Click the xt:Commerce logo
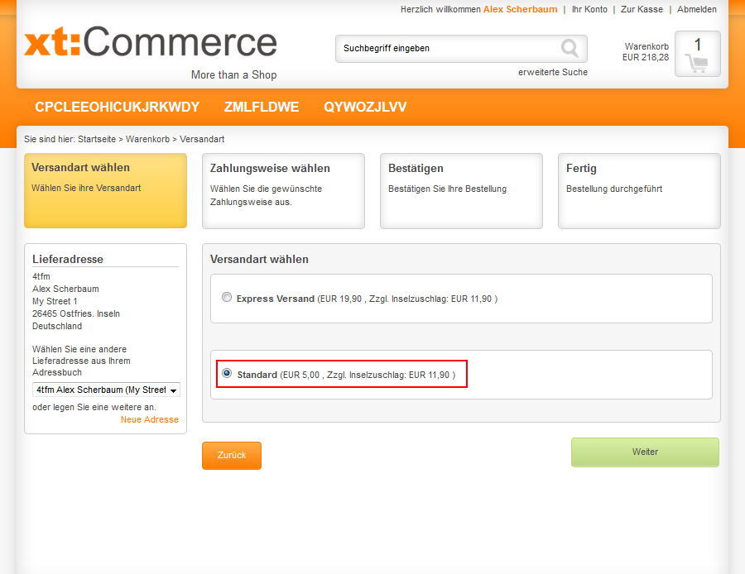 point(151,43)
